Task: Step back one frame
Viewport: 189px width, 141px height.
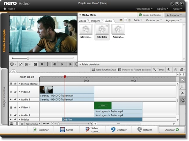Action: point(55,64)
